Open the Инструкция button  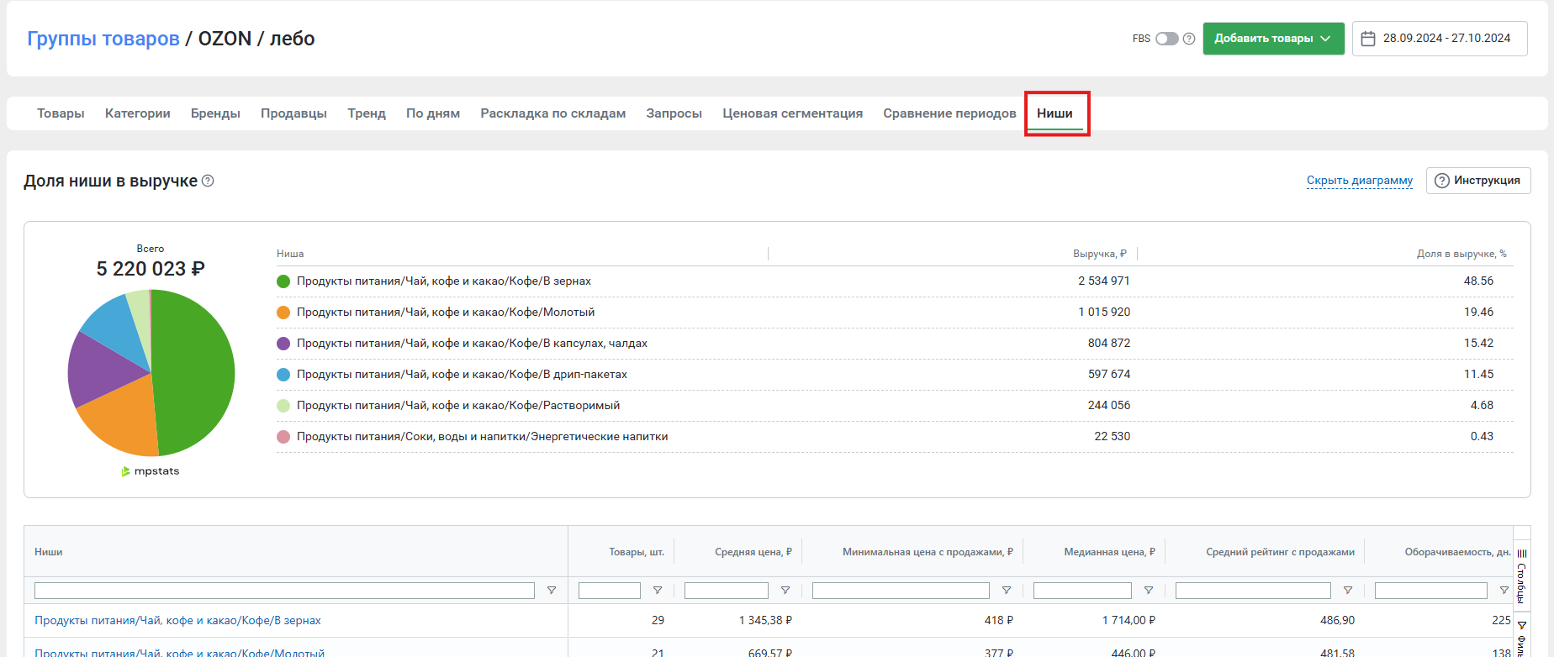click(x=1478, y=181)
